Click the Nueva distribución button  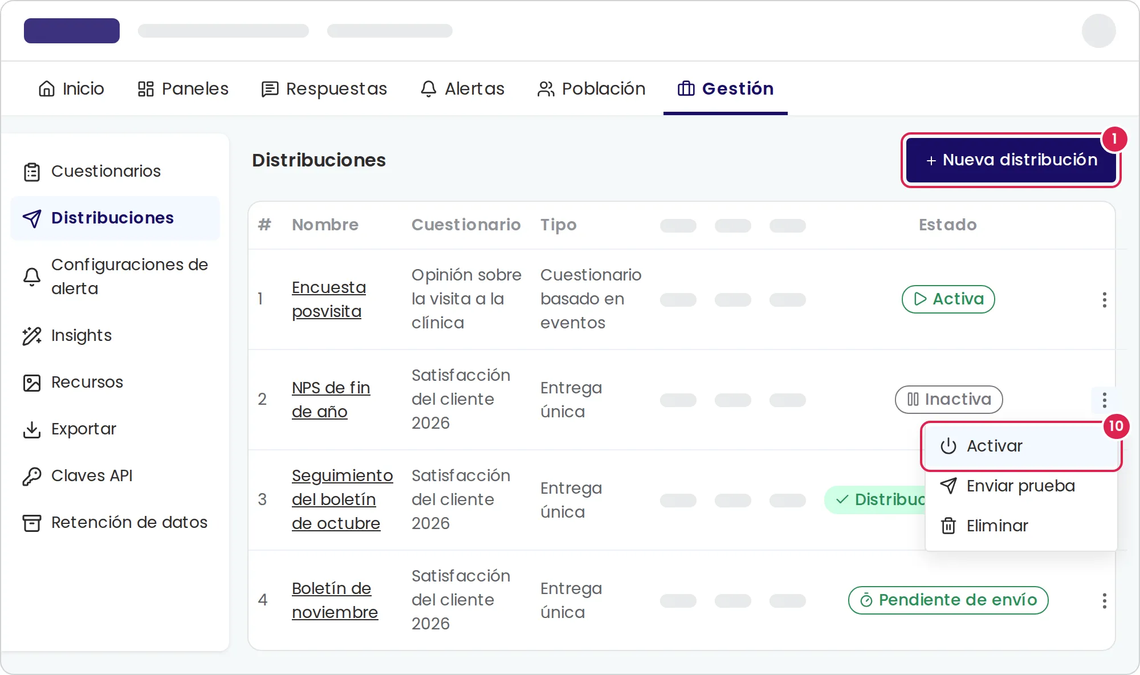(x=1011, y=160)
